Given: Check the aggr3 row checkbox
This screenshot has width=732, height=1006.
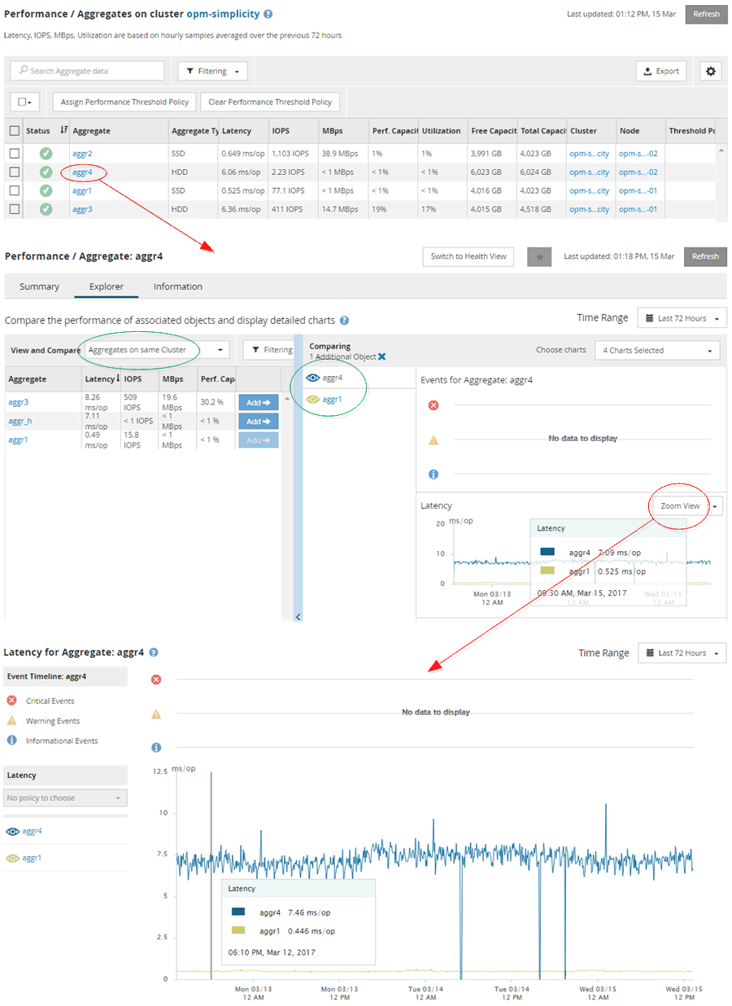Looking at the screenshot, I should pyautogui.click(x=15, y=209).
